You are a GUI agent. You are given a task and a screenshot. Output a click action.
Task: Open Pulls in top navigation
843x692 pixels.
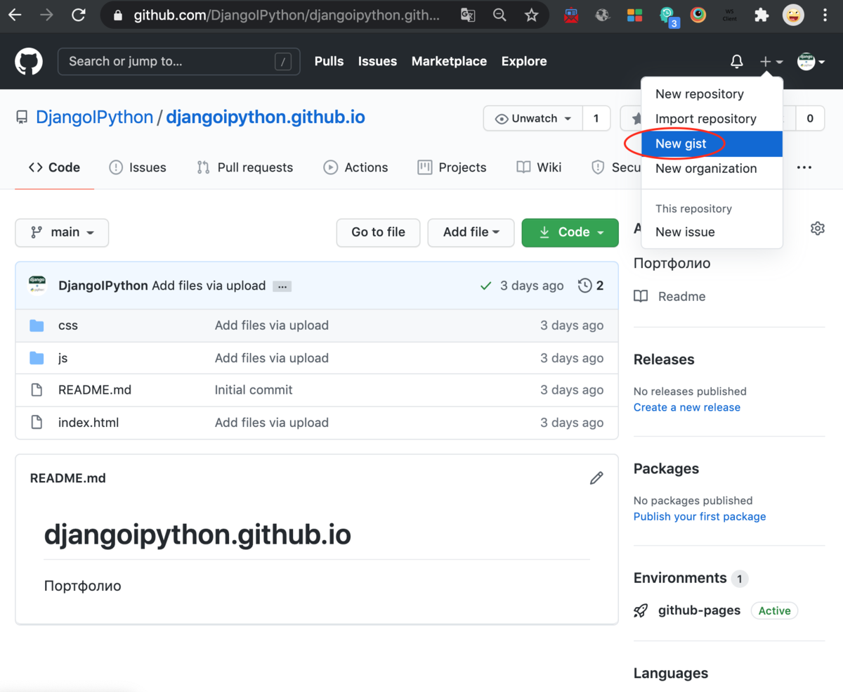[x=329, y=62]
